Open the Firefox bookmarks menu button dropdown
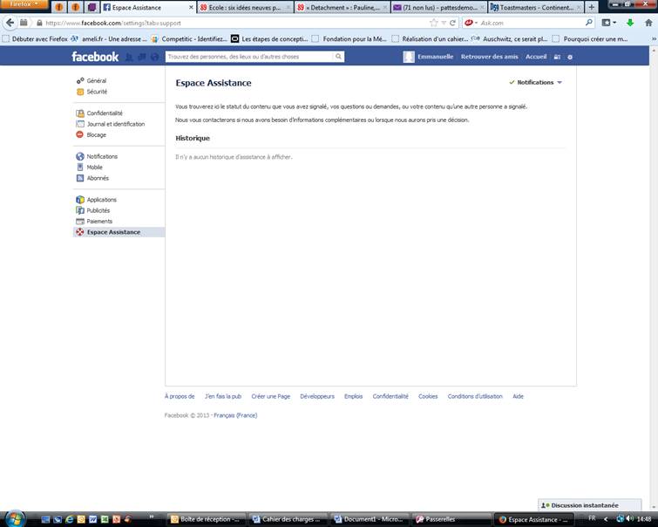Image resolution: width=658 pixels, height=527 pixels. tap(609, 23)
